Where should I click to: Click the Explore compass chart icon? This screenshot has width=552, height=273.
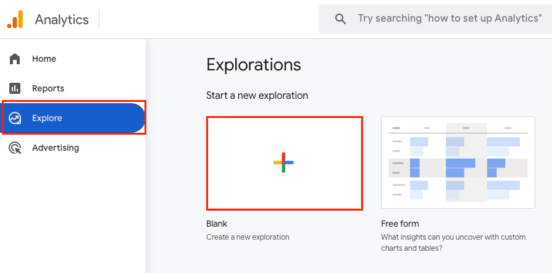coord(15,118)
